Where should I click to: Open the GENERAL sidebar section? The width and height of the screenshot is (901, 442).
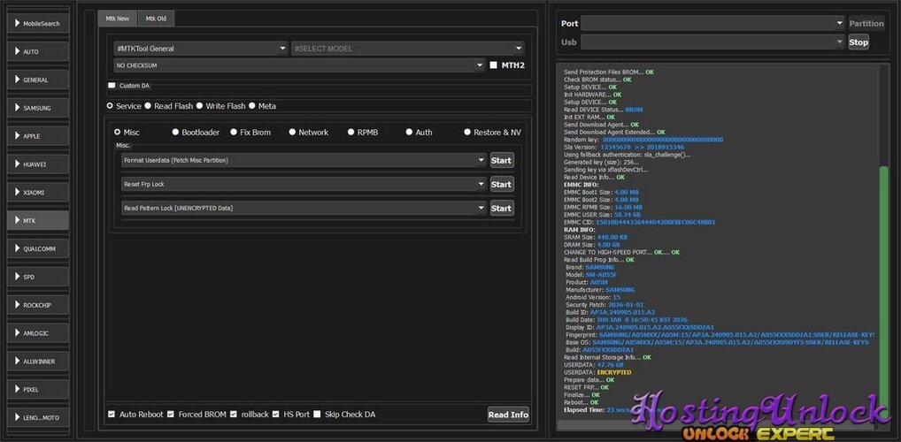(38, 80)
